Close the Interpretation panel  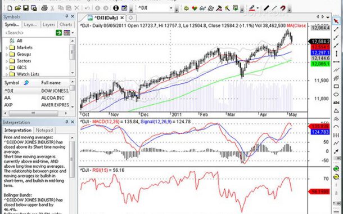coord(73,122)
